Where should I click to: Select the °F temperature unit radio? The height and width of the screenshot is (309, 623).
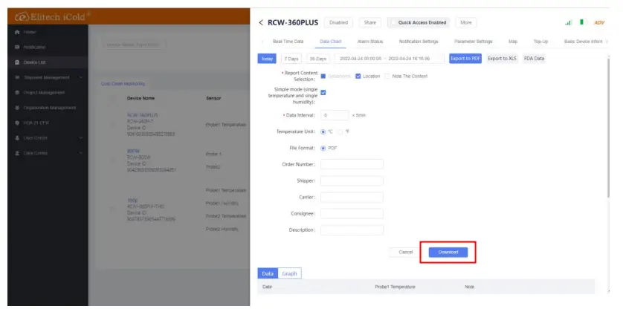340,131
